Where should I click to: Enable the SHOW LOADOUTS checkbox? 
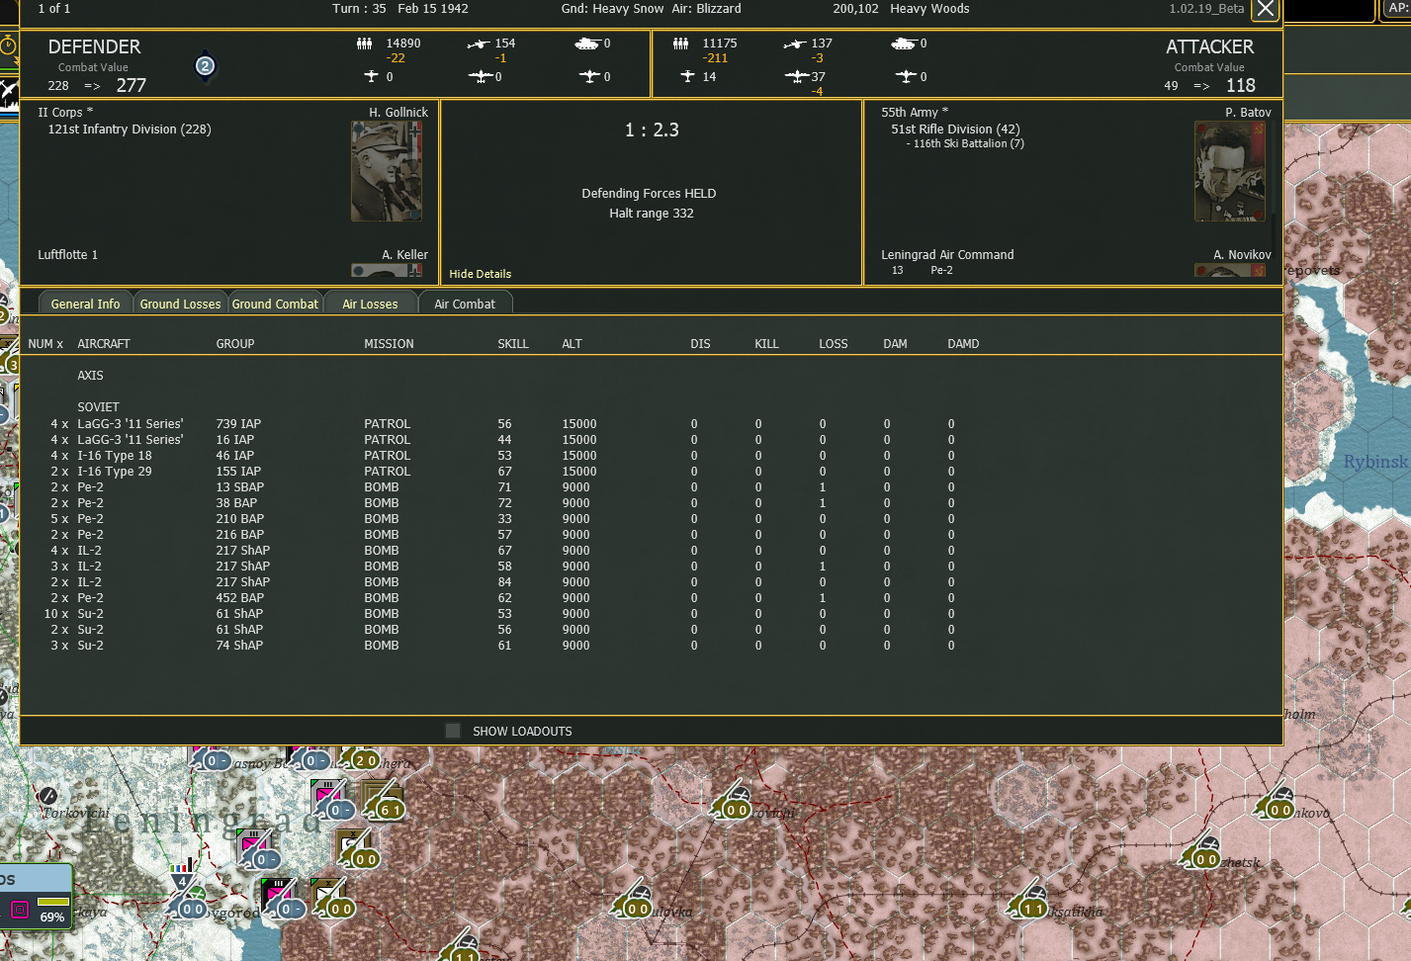[x=453, y=731]
